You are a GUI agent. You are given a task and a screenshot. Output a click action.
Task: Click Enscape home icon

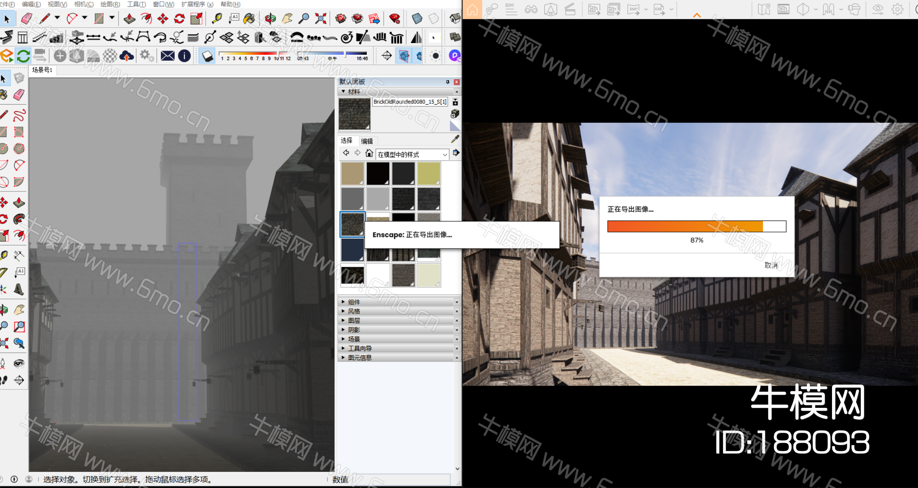click(472, 9)
